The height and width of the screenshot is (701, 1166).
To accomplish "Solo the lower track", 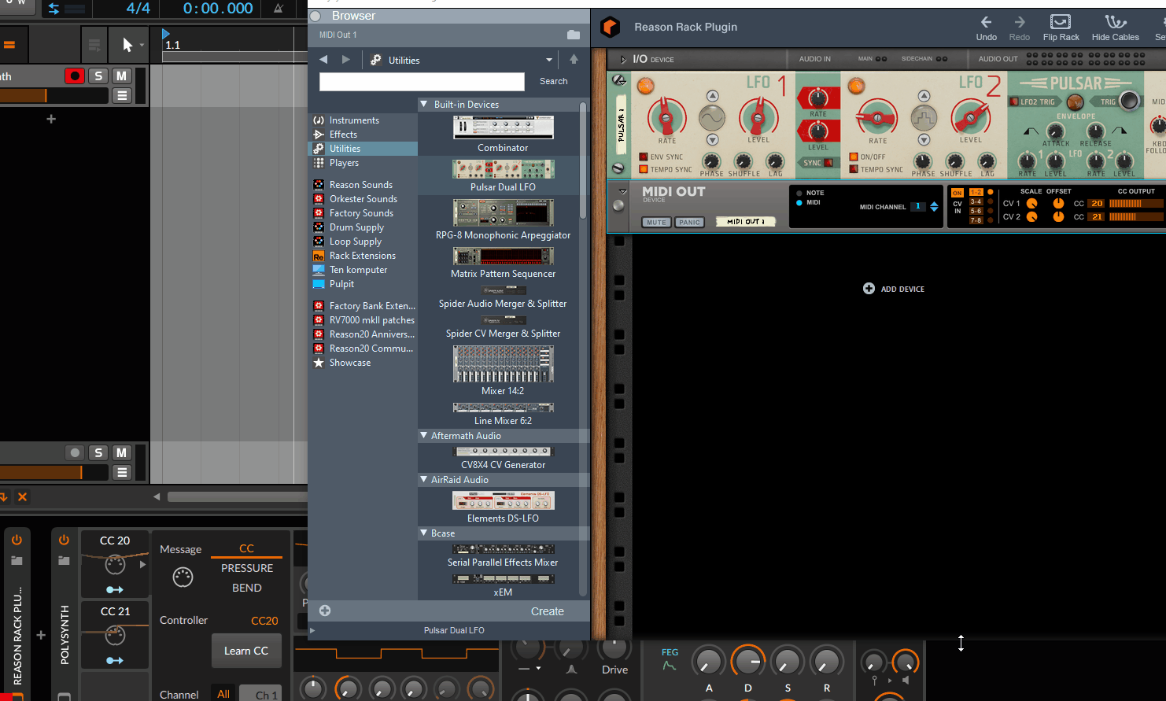I will coord(98,452).
